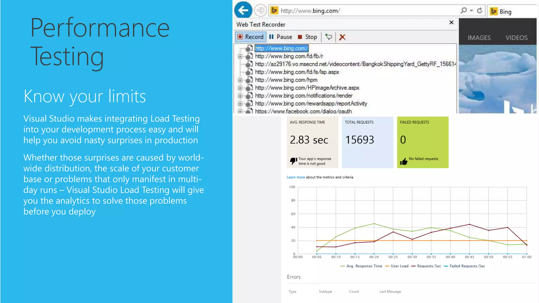This screenshot has width=539, height=303.
Task: Open the IMAGES tab on Bing
Action: [479, 38]
